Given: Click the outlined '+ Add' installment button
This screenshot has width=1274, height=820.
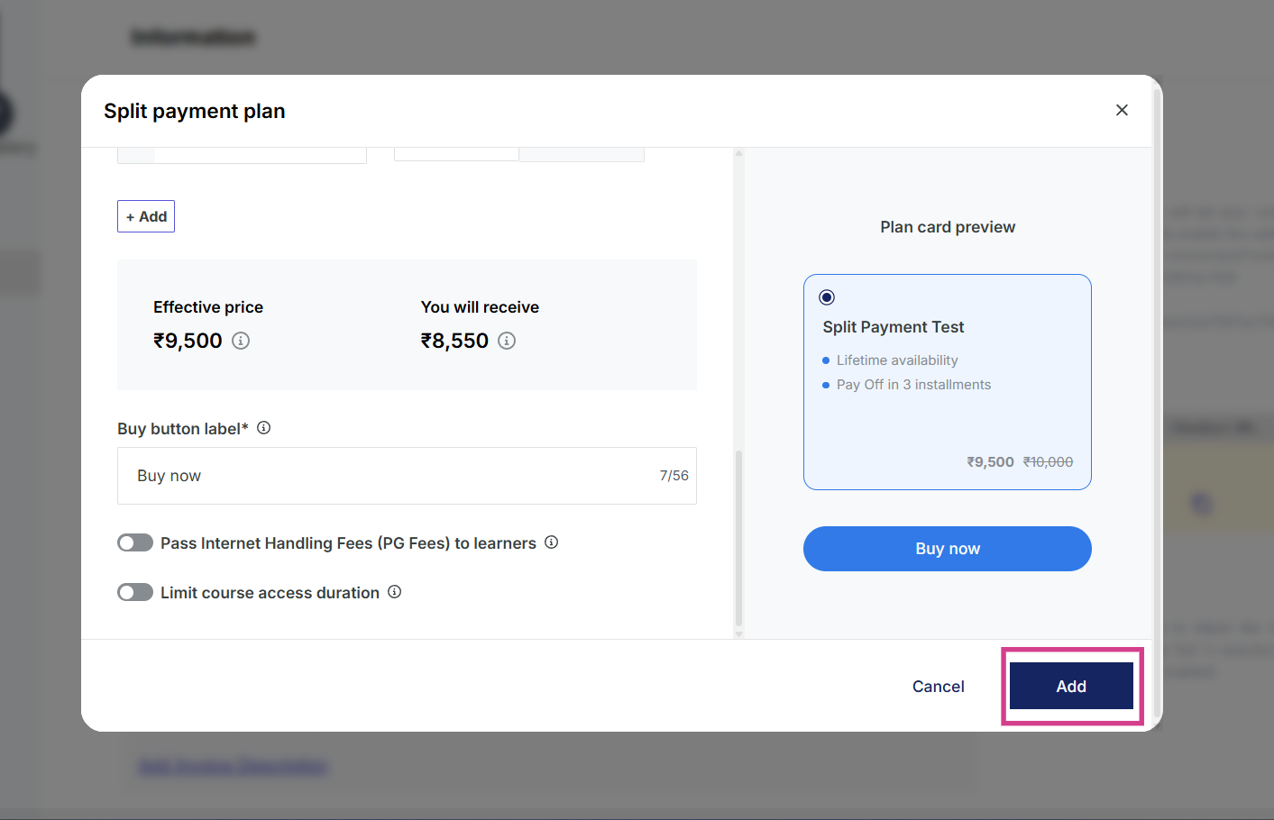Looking at the screenshot, I should [x=146, y=216].
